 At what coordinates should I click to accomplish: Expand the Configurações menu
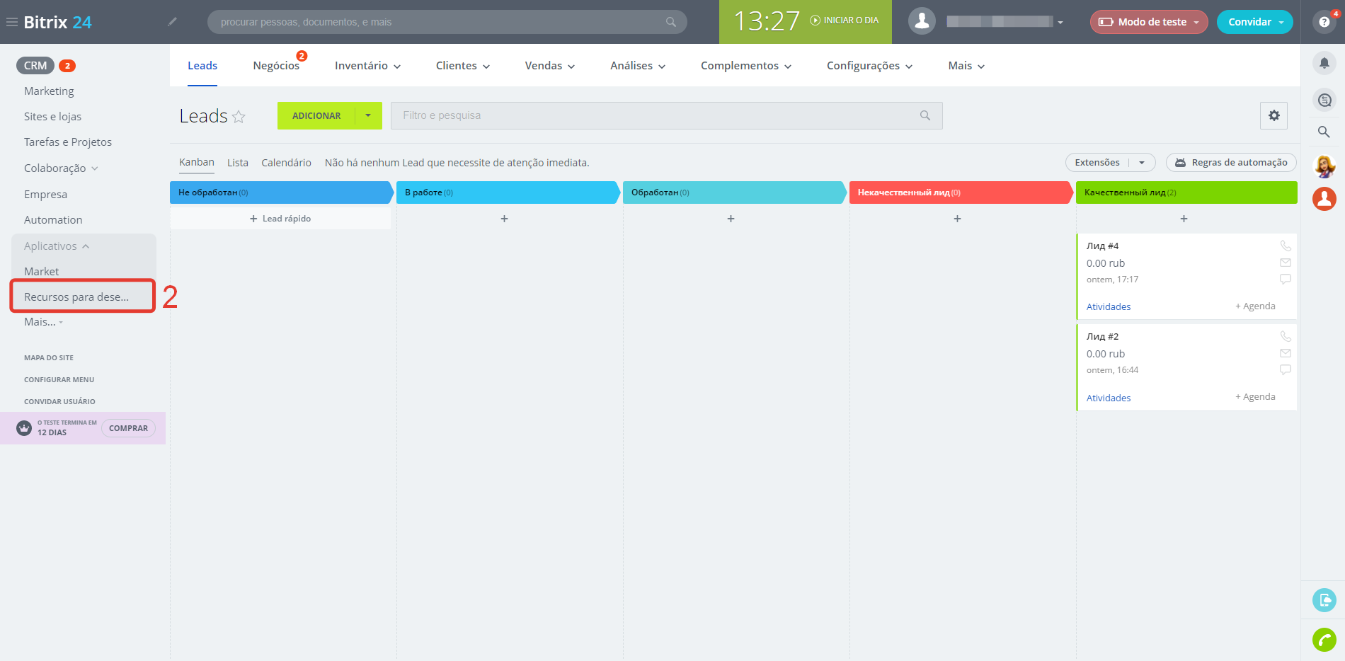[x=869, y=66]
